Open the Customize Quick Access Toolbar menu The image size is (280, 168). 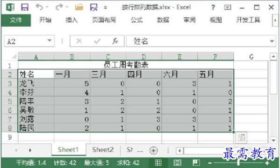coord(106,7)
